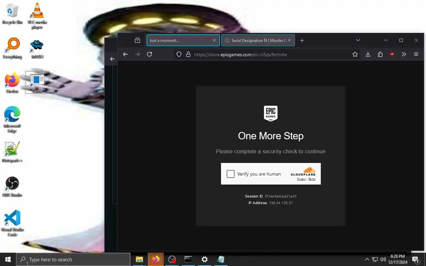This screenshot has width=426, height=266.
Task: Open the Extensions puzzle icon
Action: pyautogui.click(x=380, y=54)
